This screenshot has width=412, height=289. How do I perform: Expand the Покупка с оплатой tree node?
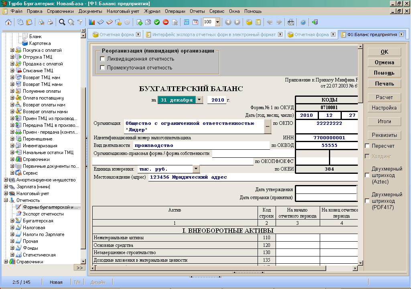[12, 50]
